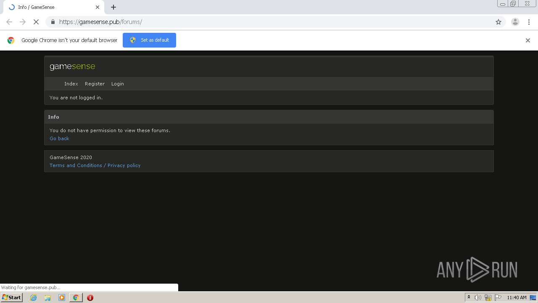The image size is (538, 303).
Task: Open Action Center flag icon
Action: tap(498, 298)
